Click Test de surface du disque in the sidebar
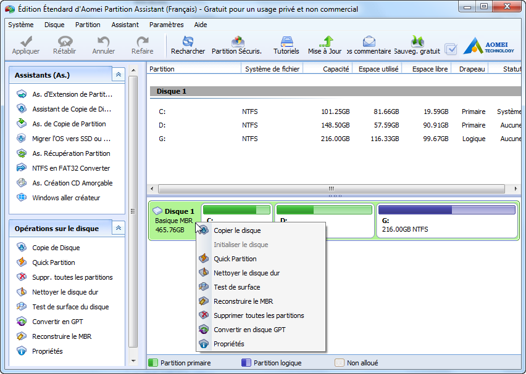Screen dimensions: 526x374 tap(63, 307)
